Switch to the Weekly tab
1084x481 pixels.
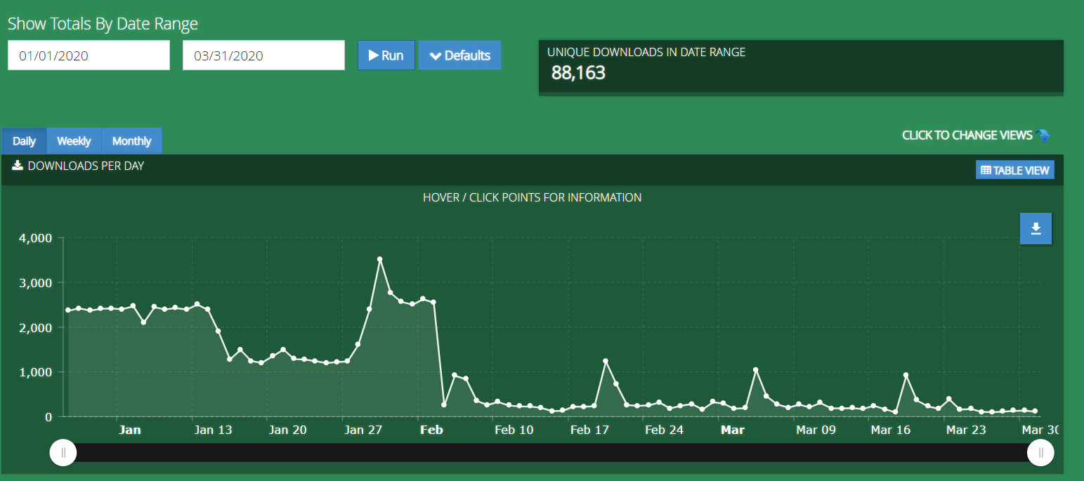tap(74, 141)
